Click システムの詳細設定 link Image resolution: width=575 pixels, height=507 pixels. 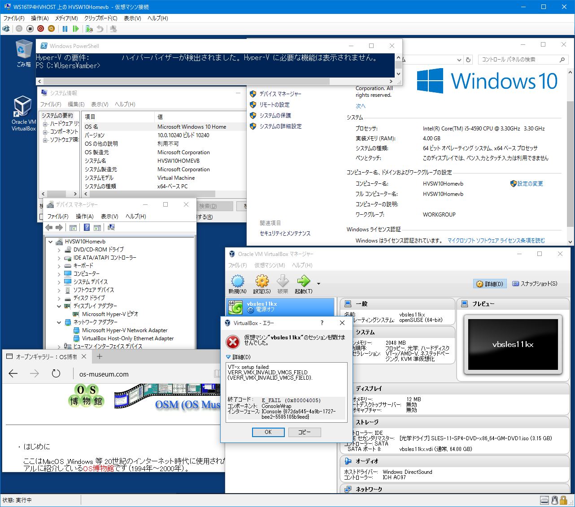click(x=280, y=126)
